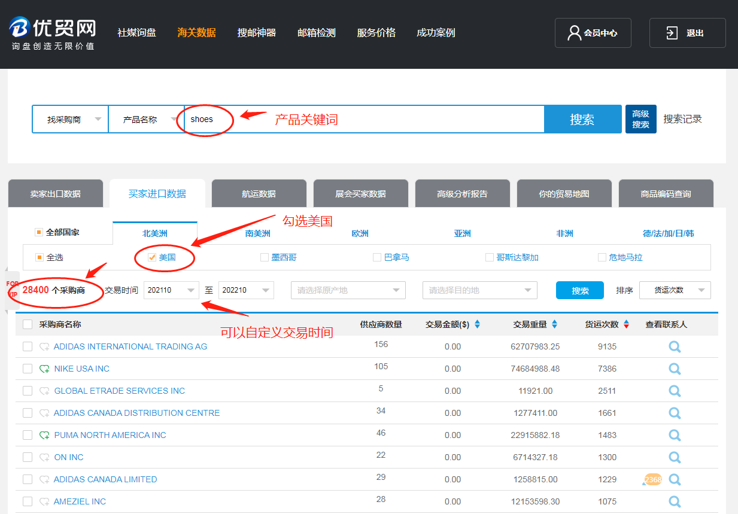Image resolution: width=738 pixels, height=514 pixels.
Task: View contacts for ADIDAS INTERNATIONAL TRADING AG
Action: [675, 347]
